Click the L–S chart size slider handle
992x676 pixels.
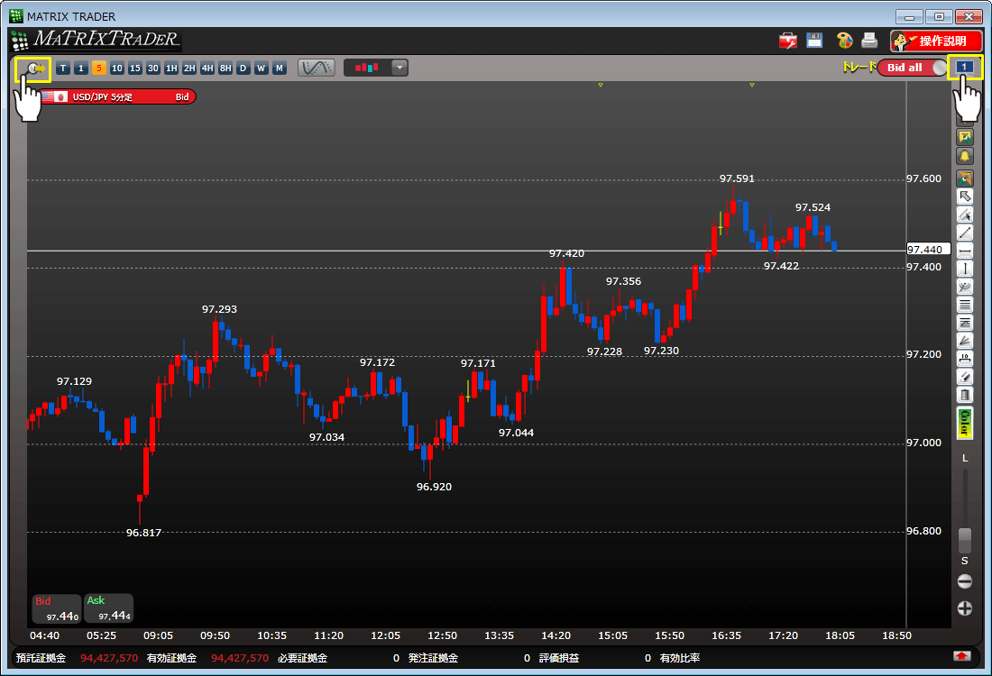[x=965, y=541]
